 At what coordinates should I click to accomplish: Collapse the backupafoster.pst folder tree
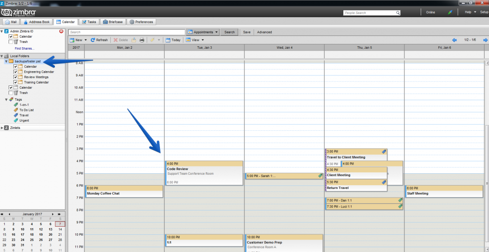(6, 62)
